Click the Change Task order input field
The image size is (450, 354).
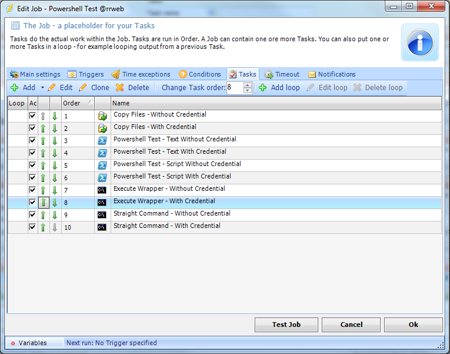pyautogui.click(x=234, y=88)
